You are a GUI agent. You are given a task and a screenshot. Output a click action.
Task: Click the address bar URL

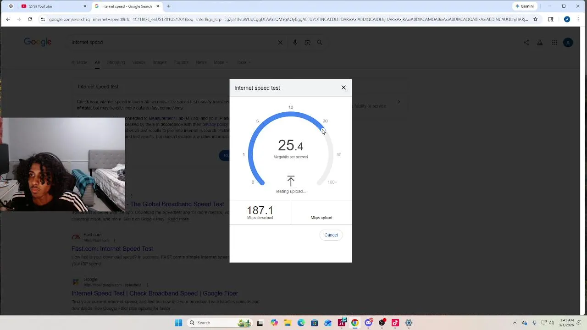click(x=288, y=19)
